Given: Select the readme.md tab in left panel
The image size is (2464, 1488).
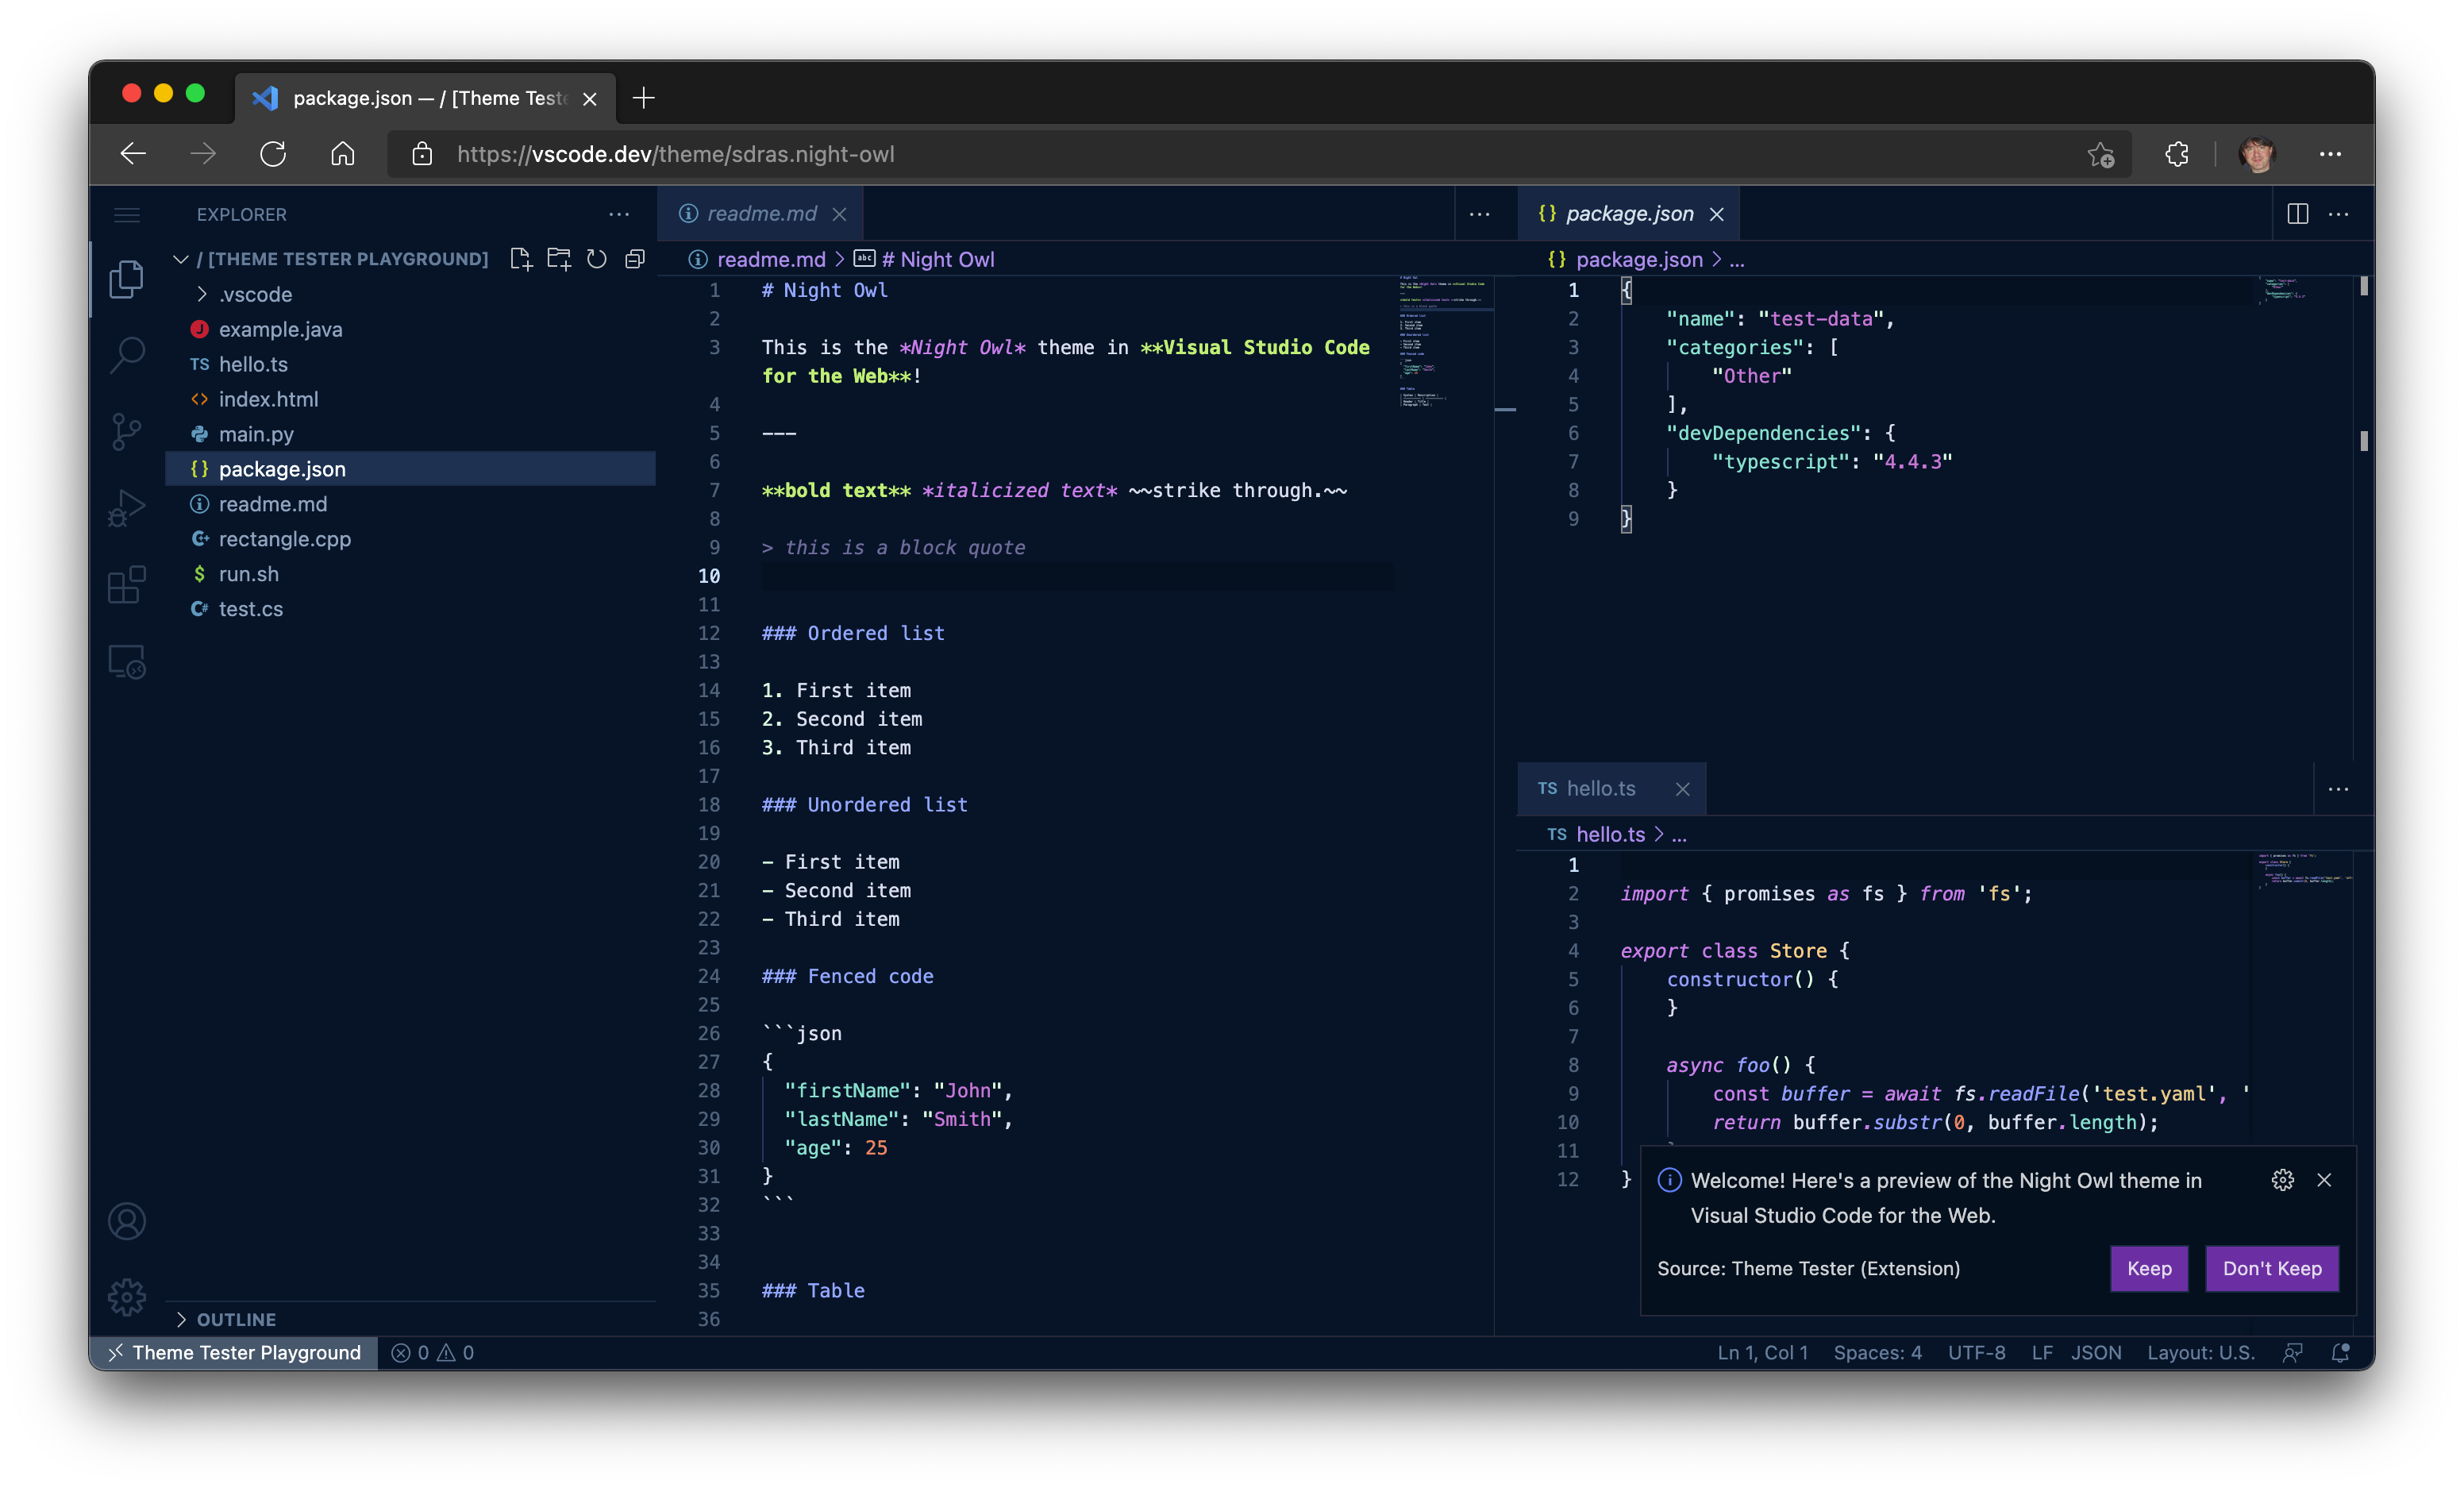Looking at the screenshot, I should click(x=760, y=213).
